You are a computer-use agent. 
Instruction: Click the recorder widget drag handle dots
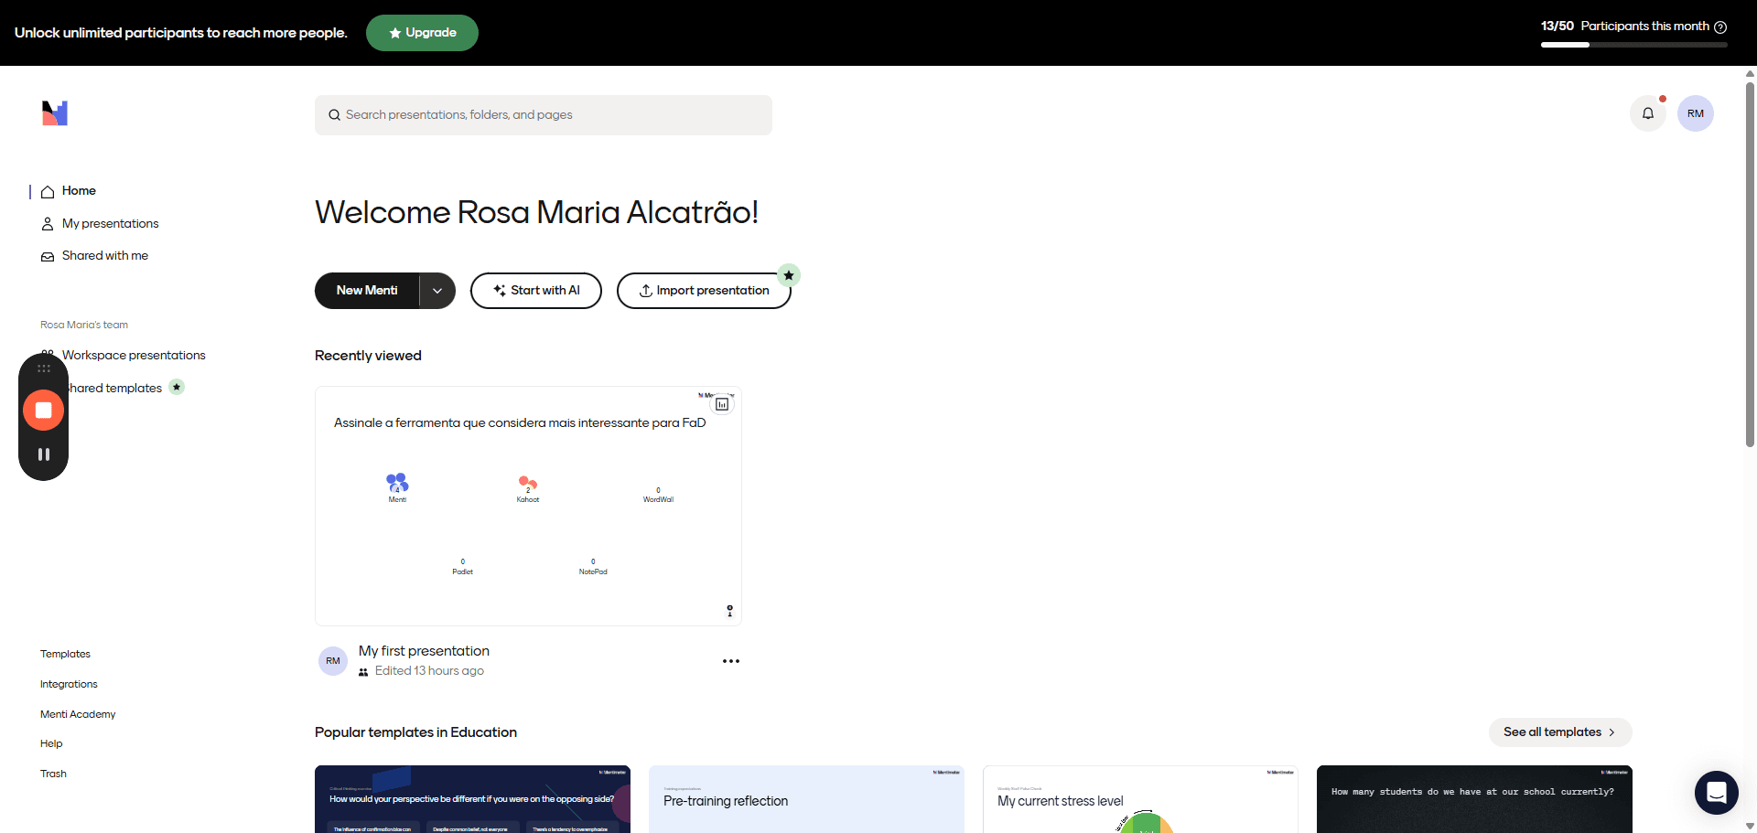(43, 368)
